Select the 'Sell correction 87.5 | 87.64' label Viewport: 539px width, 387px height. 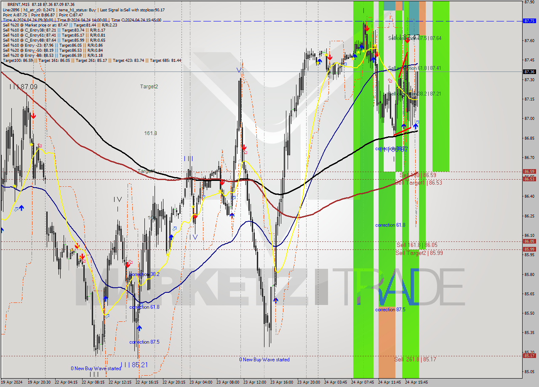(x=415, y=38)
